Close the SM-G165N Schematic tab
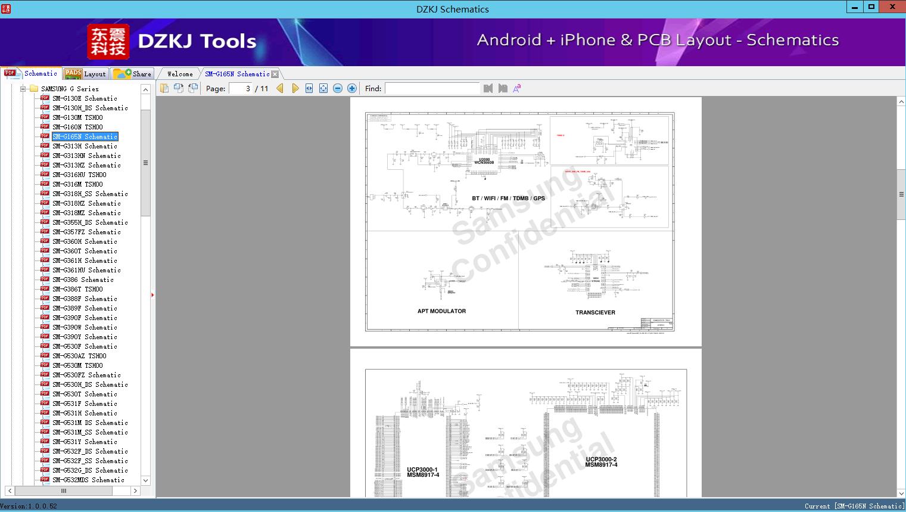This screenshot has width=906, height=512. (x=275, y=74)
